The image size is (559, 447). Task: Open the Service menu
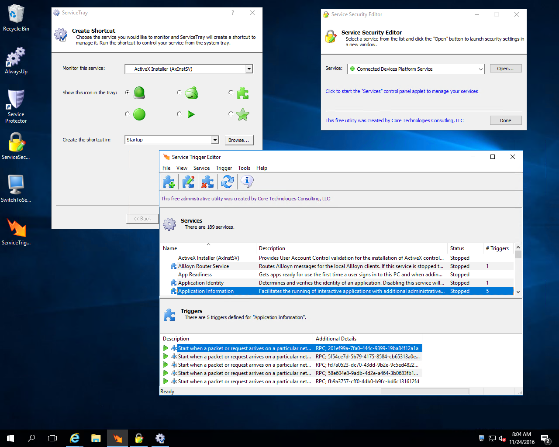pyautogui.click(x=201, y=168)
